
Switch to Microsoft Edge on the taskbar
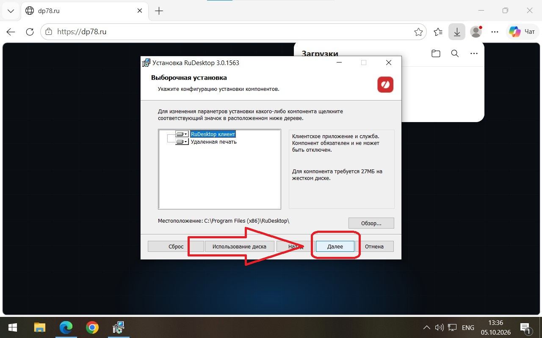point(66,327)
